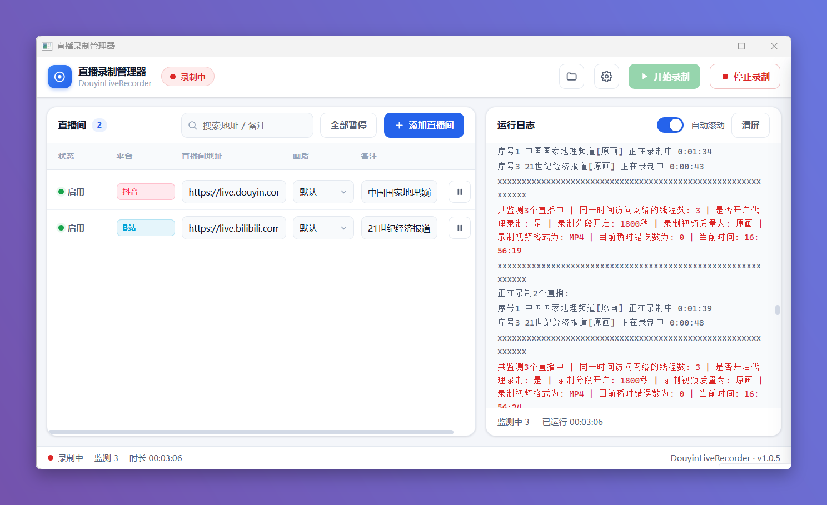Open the 抖音 platform selector
827x505 pixels.
click(x=146, y=192)
